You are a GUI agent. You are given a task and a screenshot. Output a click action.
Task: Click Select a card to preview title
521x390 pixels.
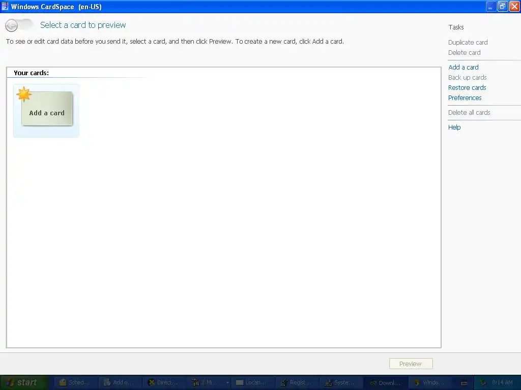tap(83, 25)
